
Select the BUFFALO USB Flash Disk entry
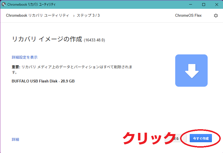click(x=43, y=81)
